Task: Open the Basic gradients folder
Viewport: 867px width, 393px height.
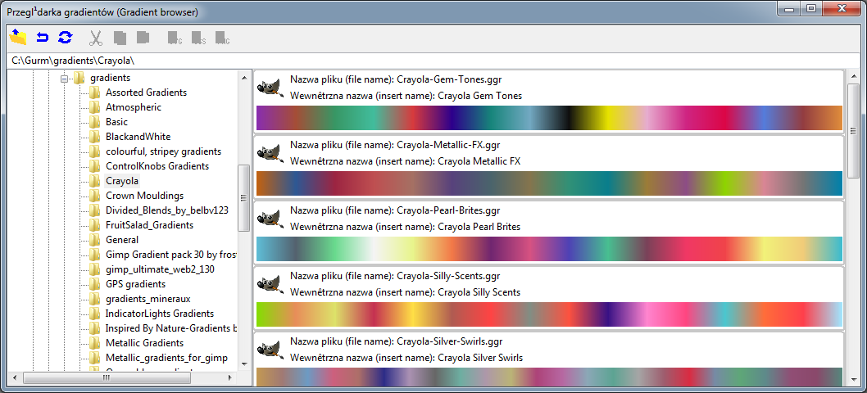Action: point(116,122)
